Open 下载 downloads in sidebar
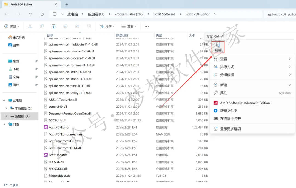Screen dimensions: 296x188 point(14,69)
